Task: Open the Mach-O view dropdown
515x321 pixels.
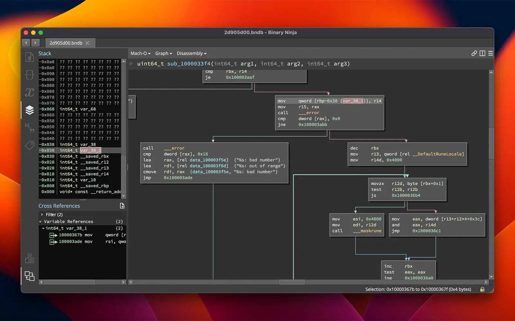Action: (x=140, y=53)
